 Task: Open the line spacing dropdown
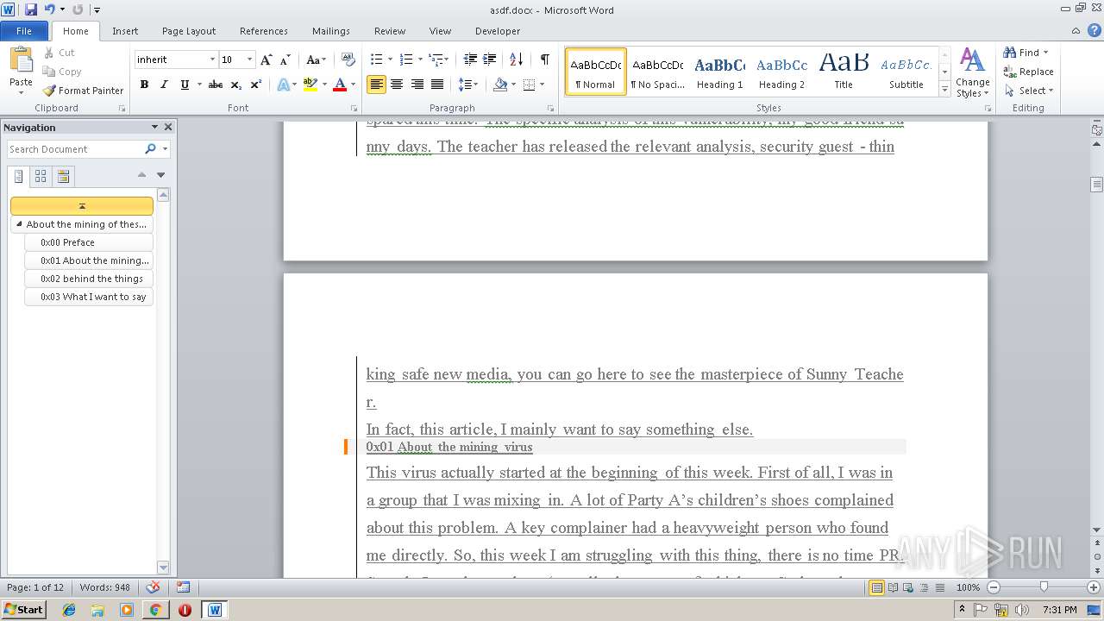(x=467, y=85)
